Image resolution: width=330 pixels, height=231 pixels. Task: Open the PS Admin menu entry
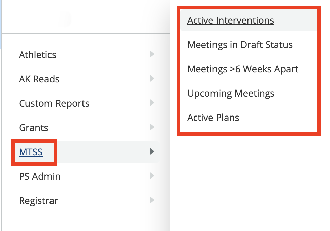pyautogui.click(x=39, y=176)
